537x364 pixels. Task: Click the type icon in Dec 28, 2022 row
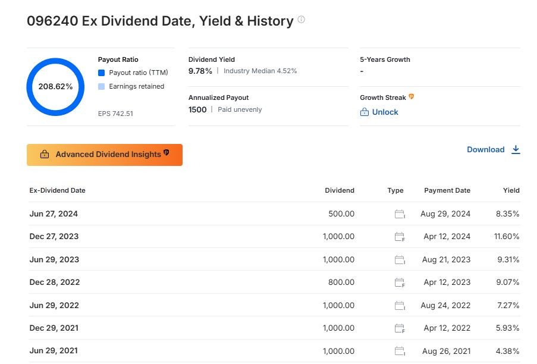click(400, 283)
